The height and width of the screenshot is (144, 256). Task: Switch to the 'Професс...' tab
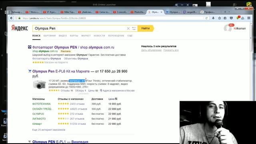click(208, 12)
